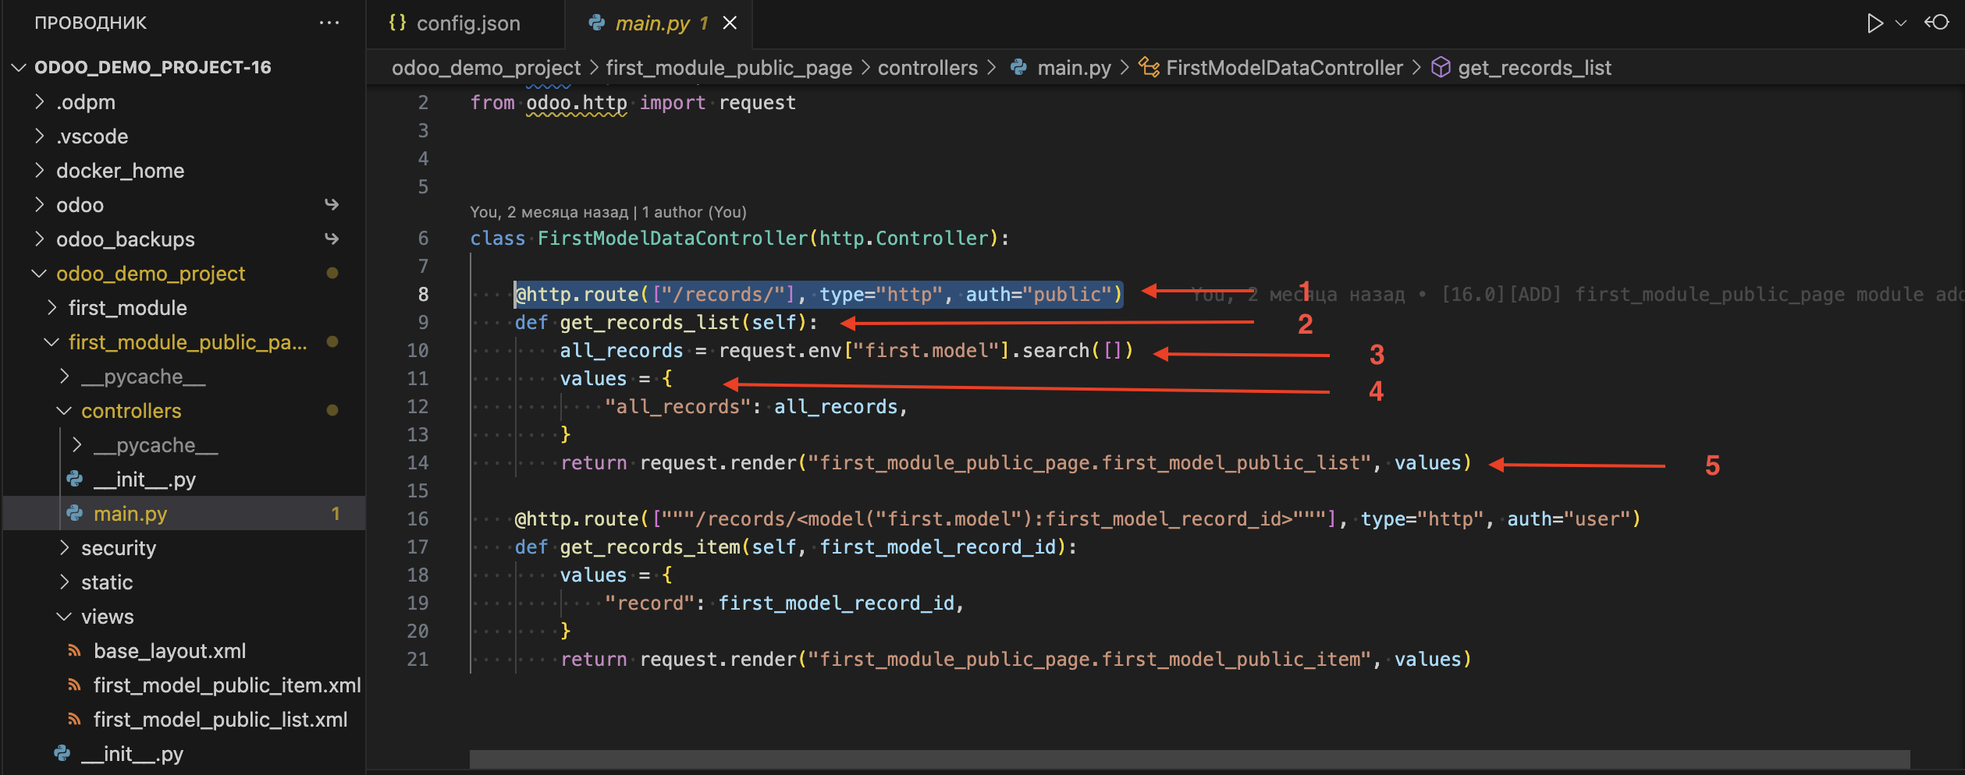Click problem count badge on main.py row
Image resolution: width=1965 pixels, height=775 pixels.
coord(336,514)
